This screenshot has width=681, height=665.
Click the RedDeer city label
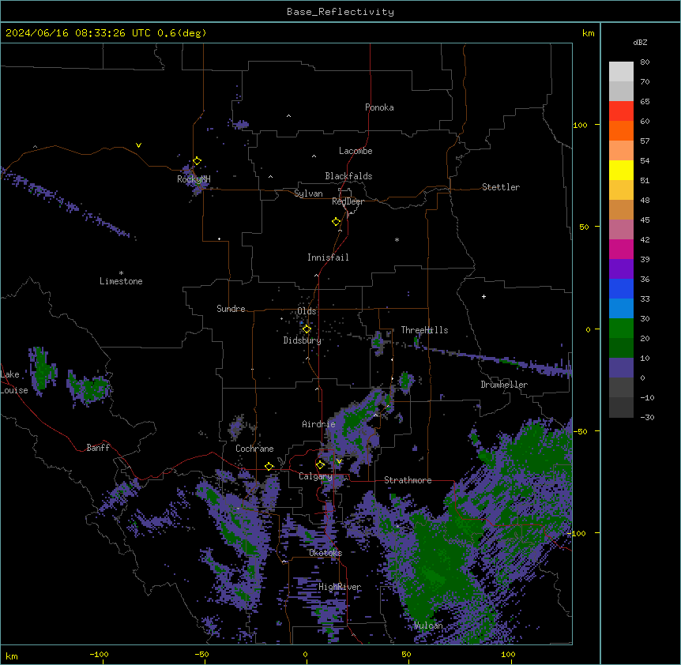[348, 201]
